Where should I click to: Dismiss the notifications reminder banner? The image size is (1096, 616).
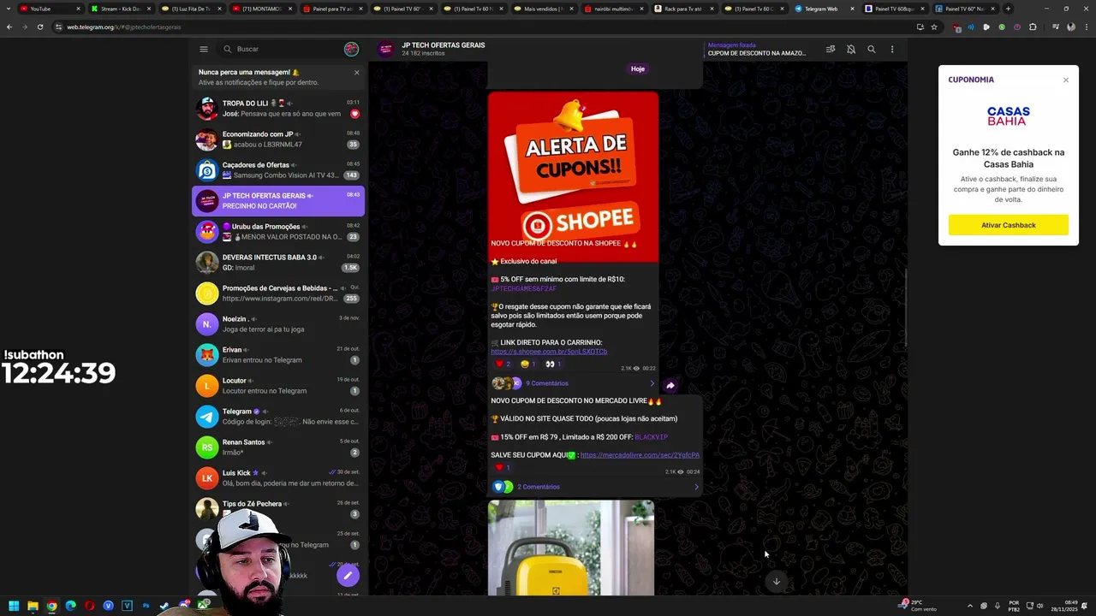(x=357, y=73)
